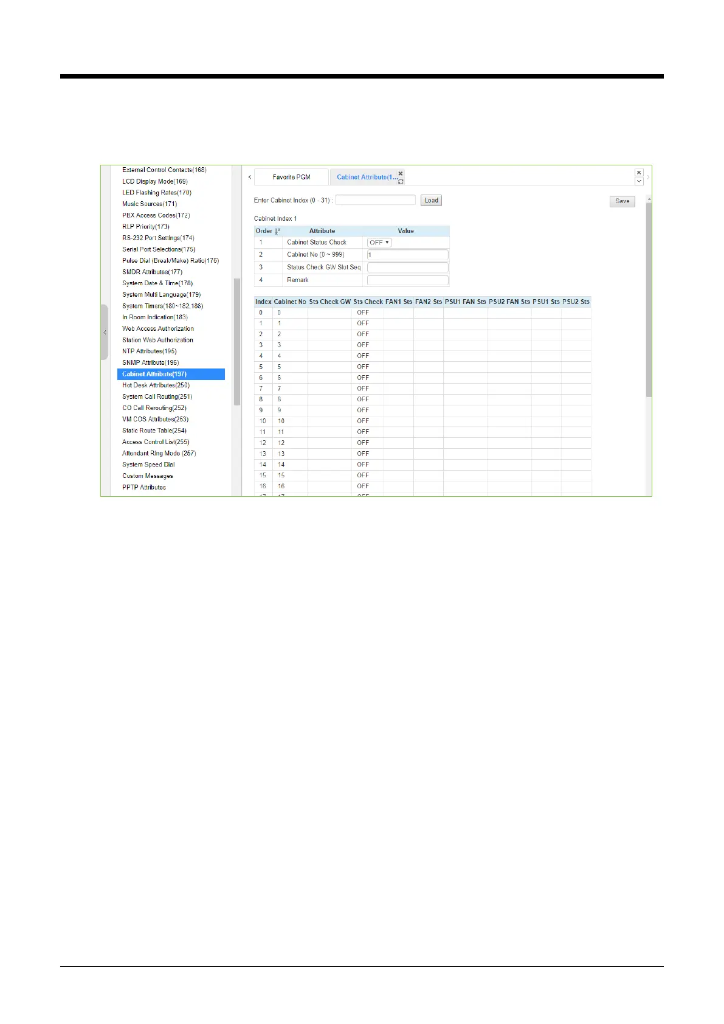Collapse the left navigation panel handle

(x=105, y=332)
